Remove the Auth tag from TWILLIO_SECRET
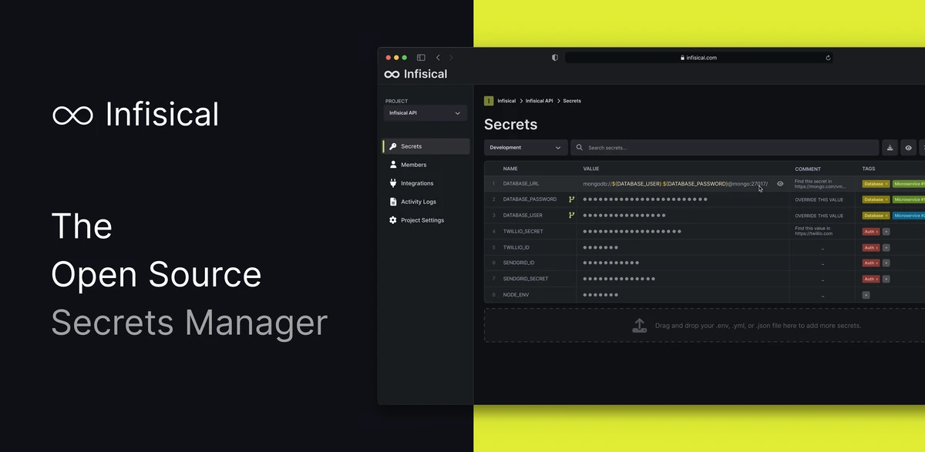Viewport: 925px width, 452px height. point(877,232)
